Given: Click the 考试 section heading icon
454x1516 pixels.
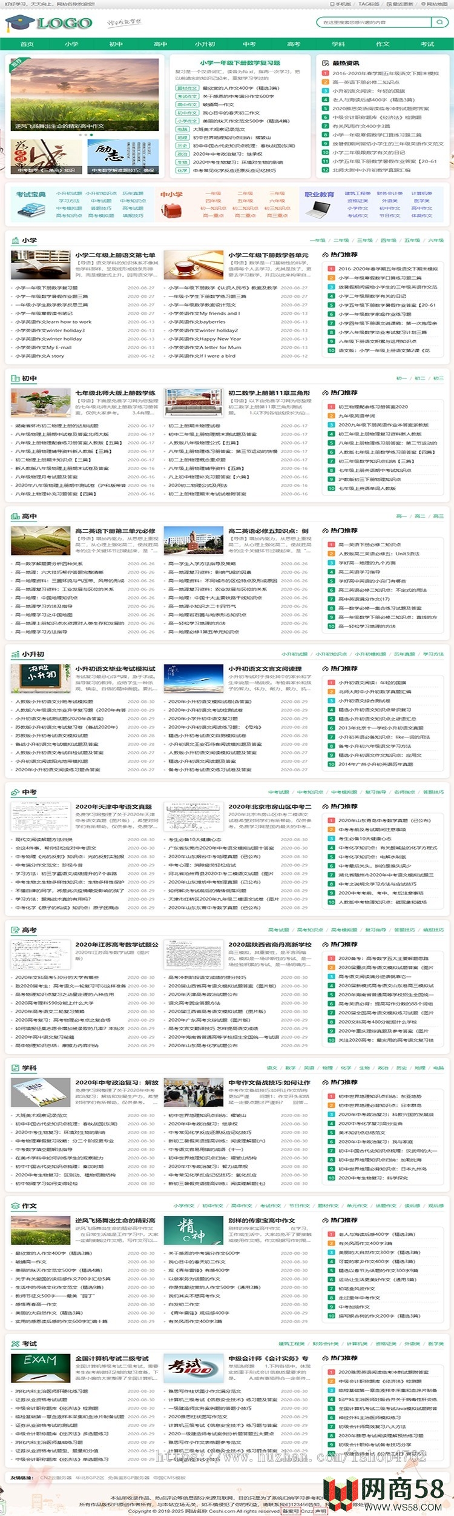Looking at the screenshot, I should [x=15, y=1344].
